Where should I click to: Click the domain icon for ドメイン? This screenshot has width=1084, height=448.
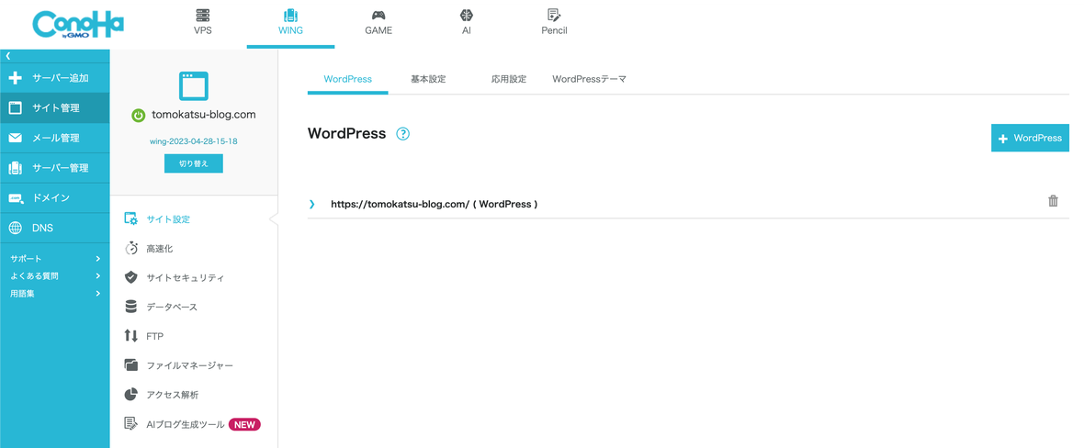(x=16, y=198)
